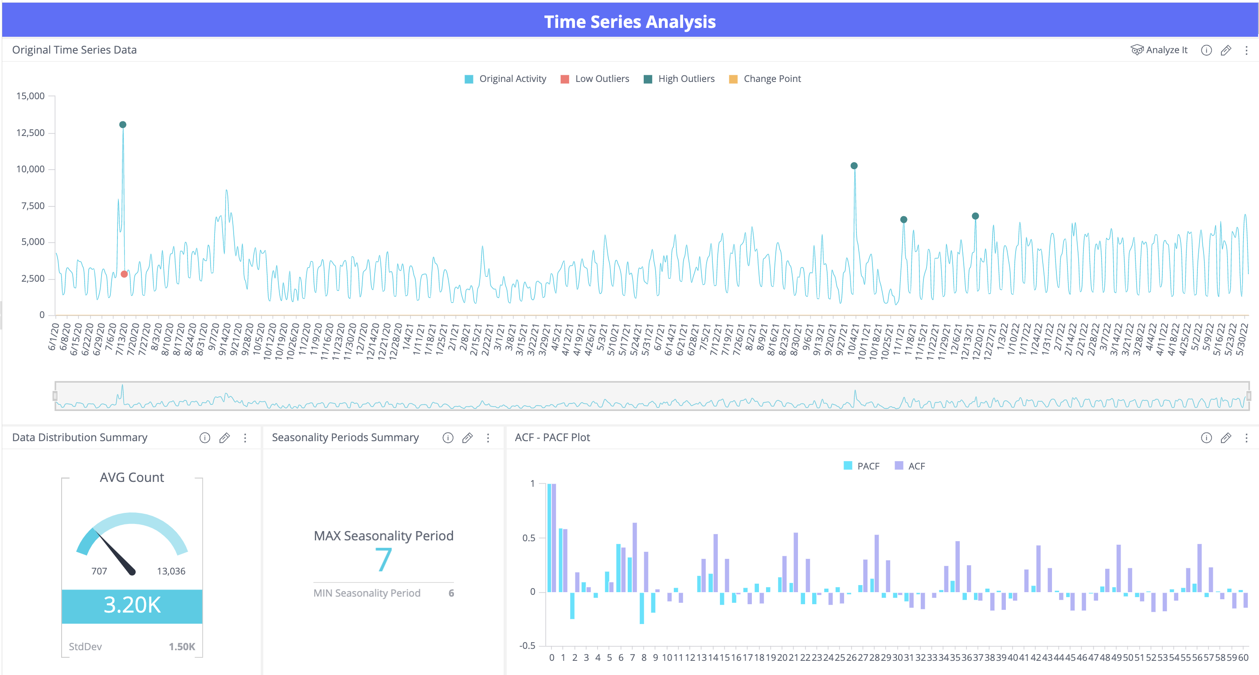The width and height of the screenshot is (1259, 675).
Task: Open info for Data Distribution Summary
Action: click(x=205, y=438)
